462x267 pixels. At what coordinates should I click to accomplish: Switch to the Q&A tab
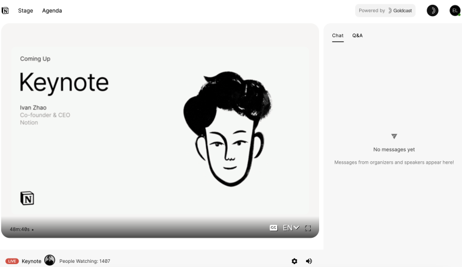357,36
